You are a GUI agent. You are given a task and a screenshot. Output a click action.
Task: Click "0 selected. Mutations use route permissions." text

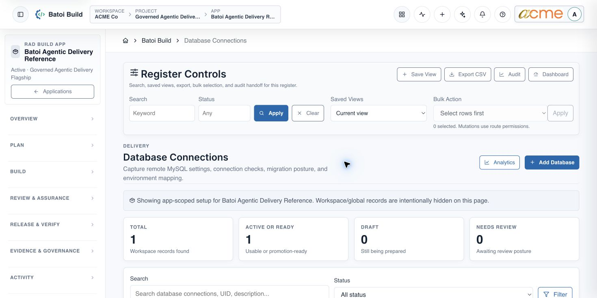point(481,126)
